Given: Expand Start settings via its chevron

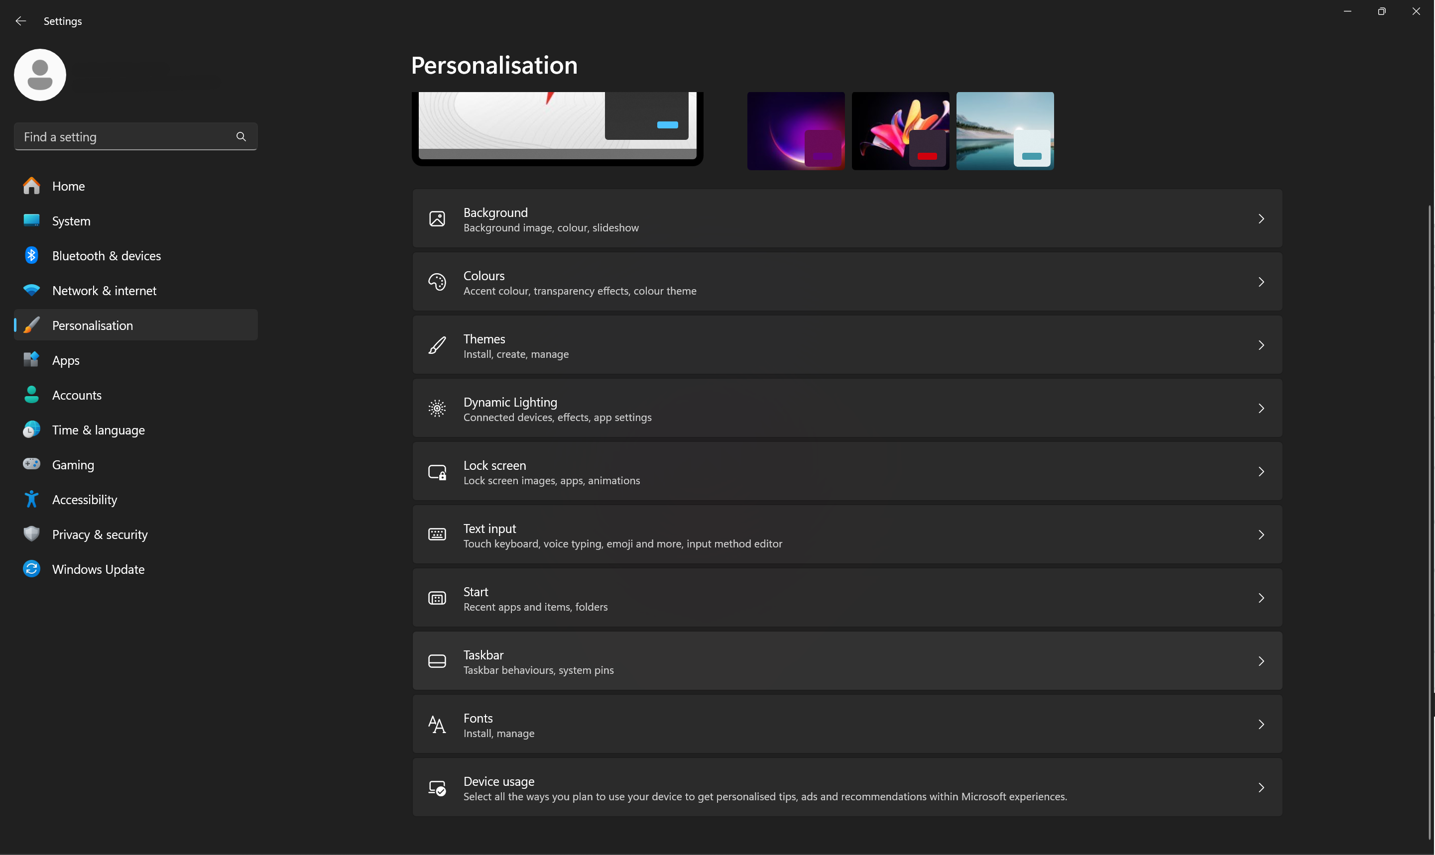Looking at the screenshot, I should [1260, 598].
